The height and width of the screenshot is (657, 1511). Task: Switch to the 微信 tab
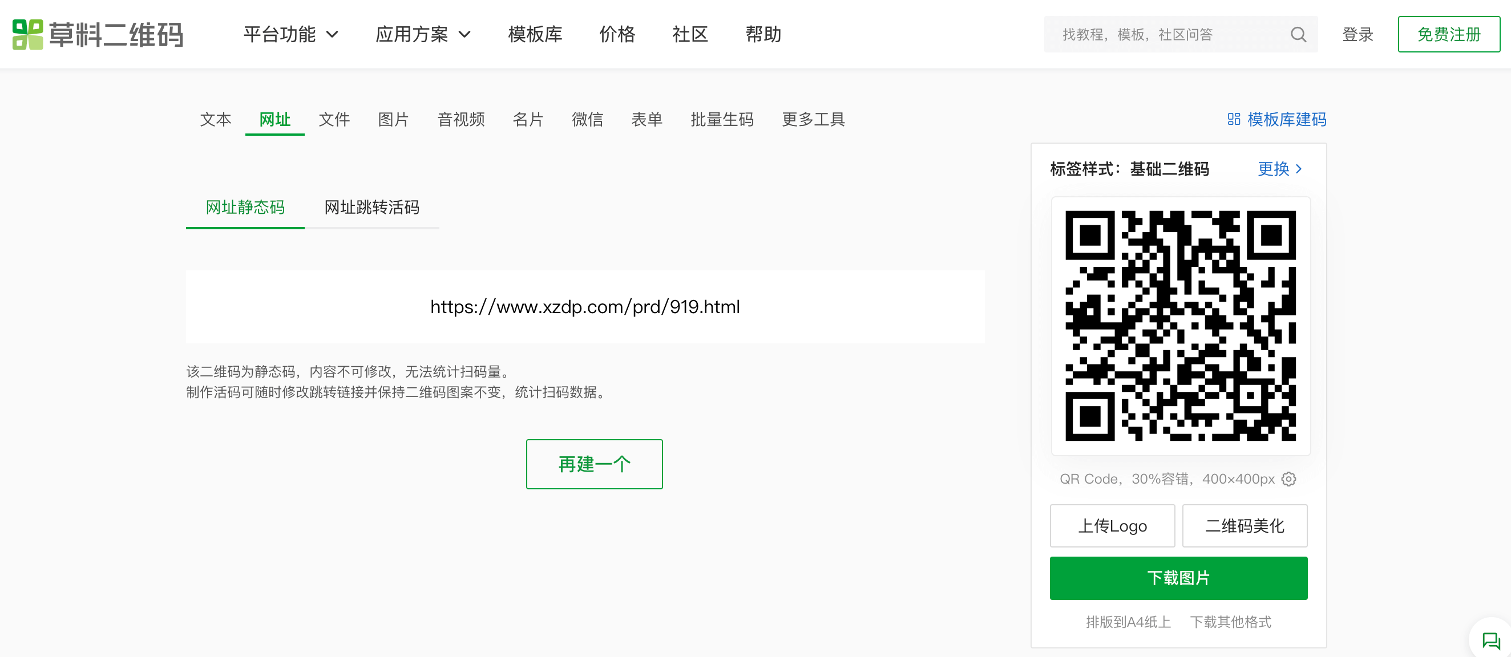(x=587, y=120)
